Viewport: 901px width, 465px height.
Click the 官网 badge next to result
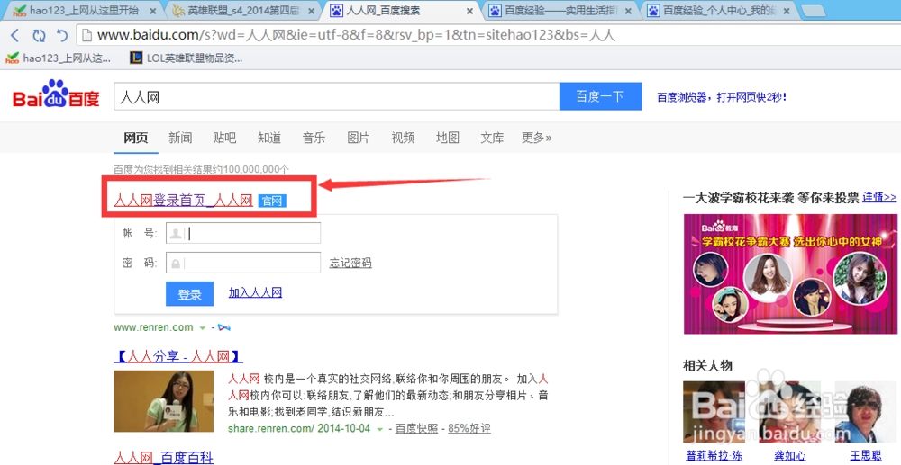pos(272,201)
